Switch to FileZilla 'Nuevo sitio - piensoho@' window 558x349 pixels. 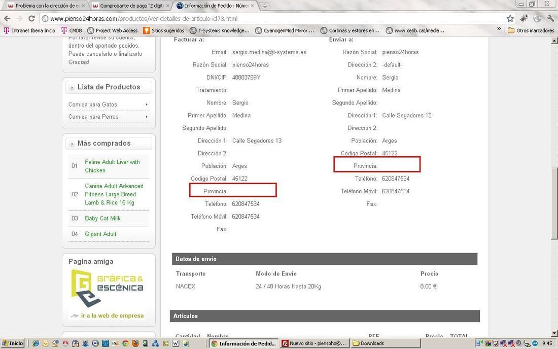click(314, 343)
